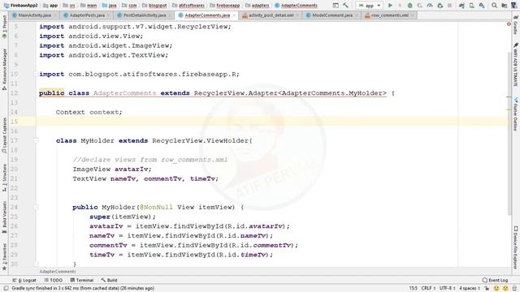Image resolution: width=520 pixels, height=292 pixels.
Task: Collapse the imports fold marker at line 10
Action: coord(36,74)
